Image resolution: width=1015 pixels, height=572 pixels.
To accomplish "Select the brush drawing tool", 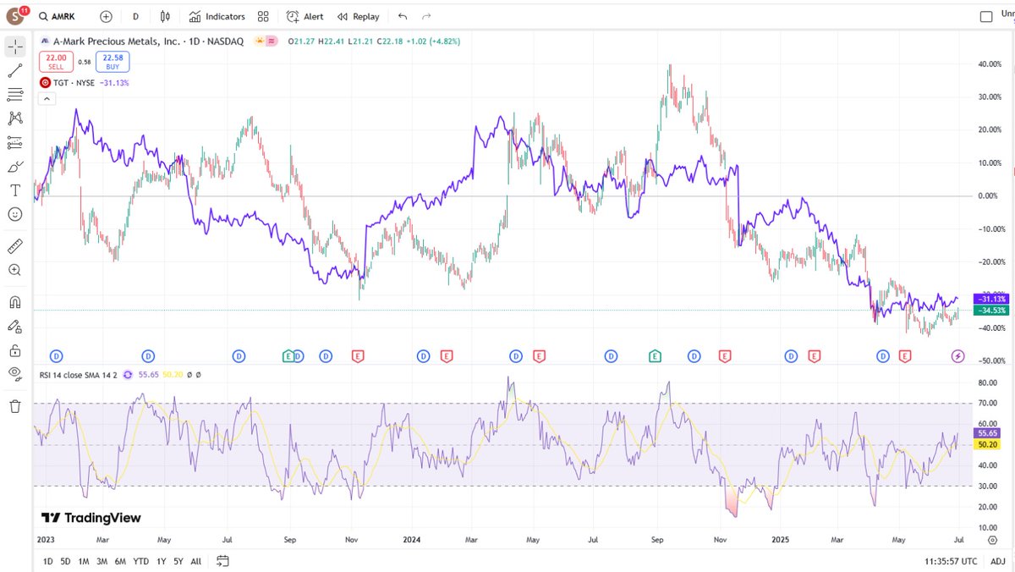I will tap(15, 167).
